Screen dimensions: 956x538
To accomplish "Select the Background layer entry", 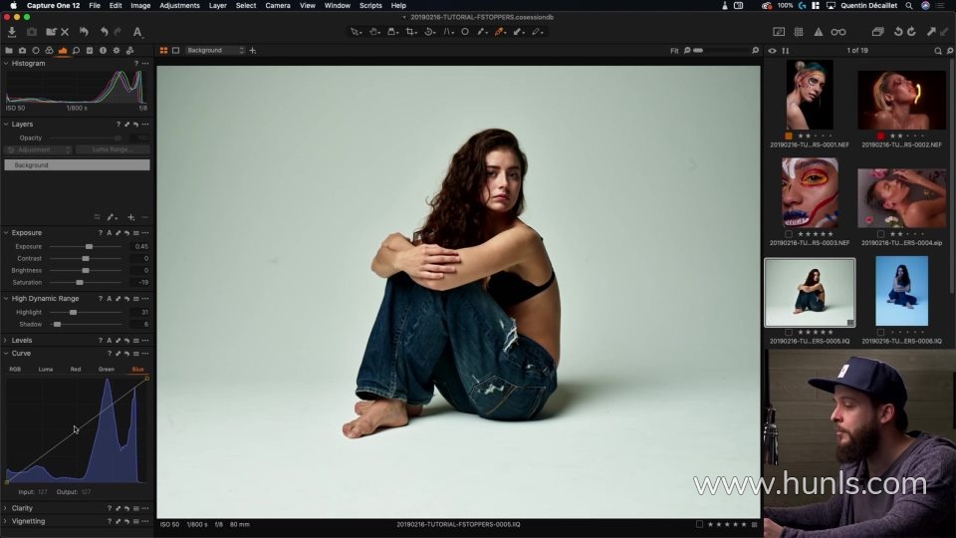I will (x=77, y=164).
